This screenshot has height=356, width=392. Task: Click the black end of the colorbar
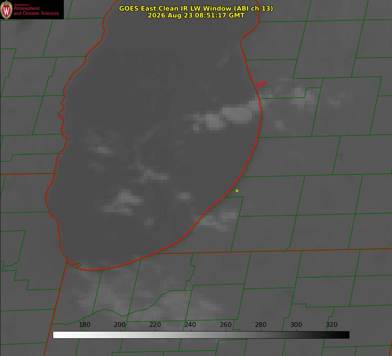click(x=346, y=335)
